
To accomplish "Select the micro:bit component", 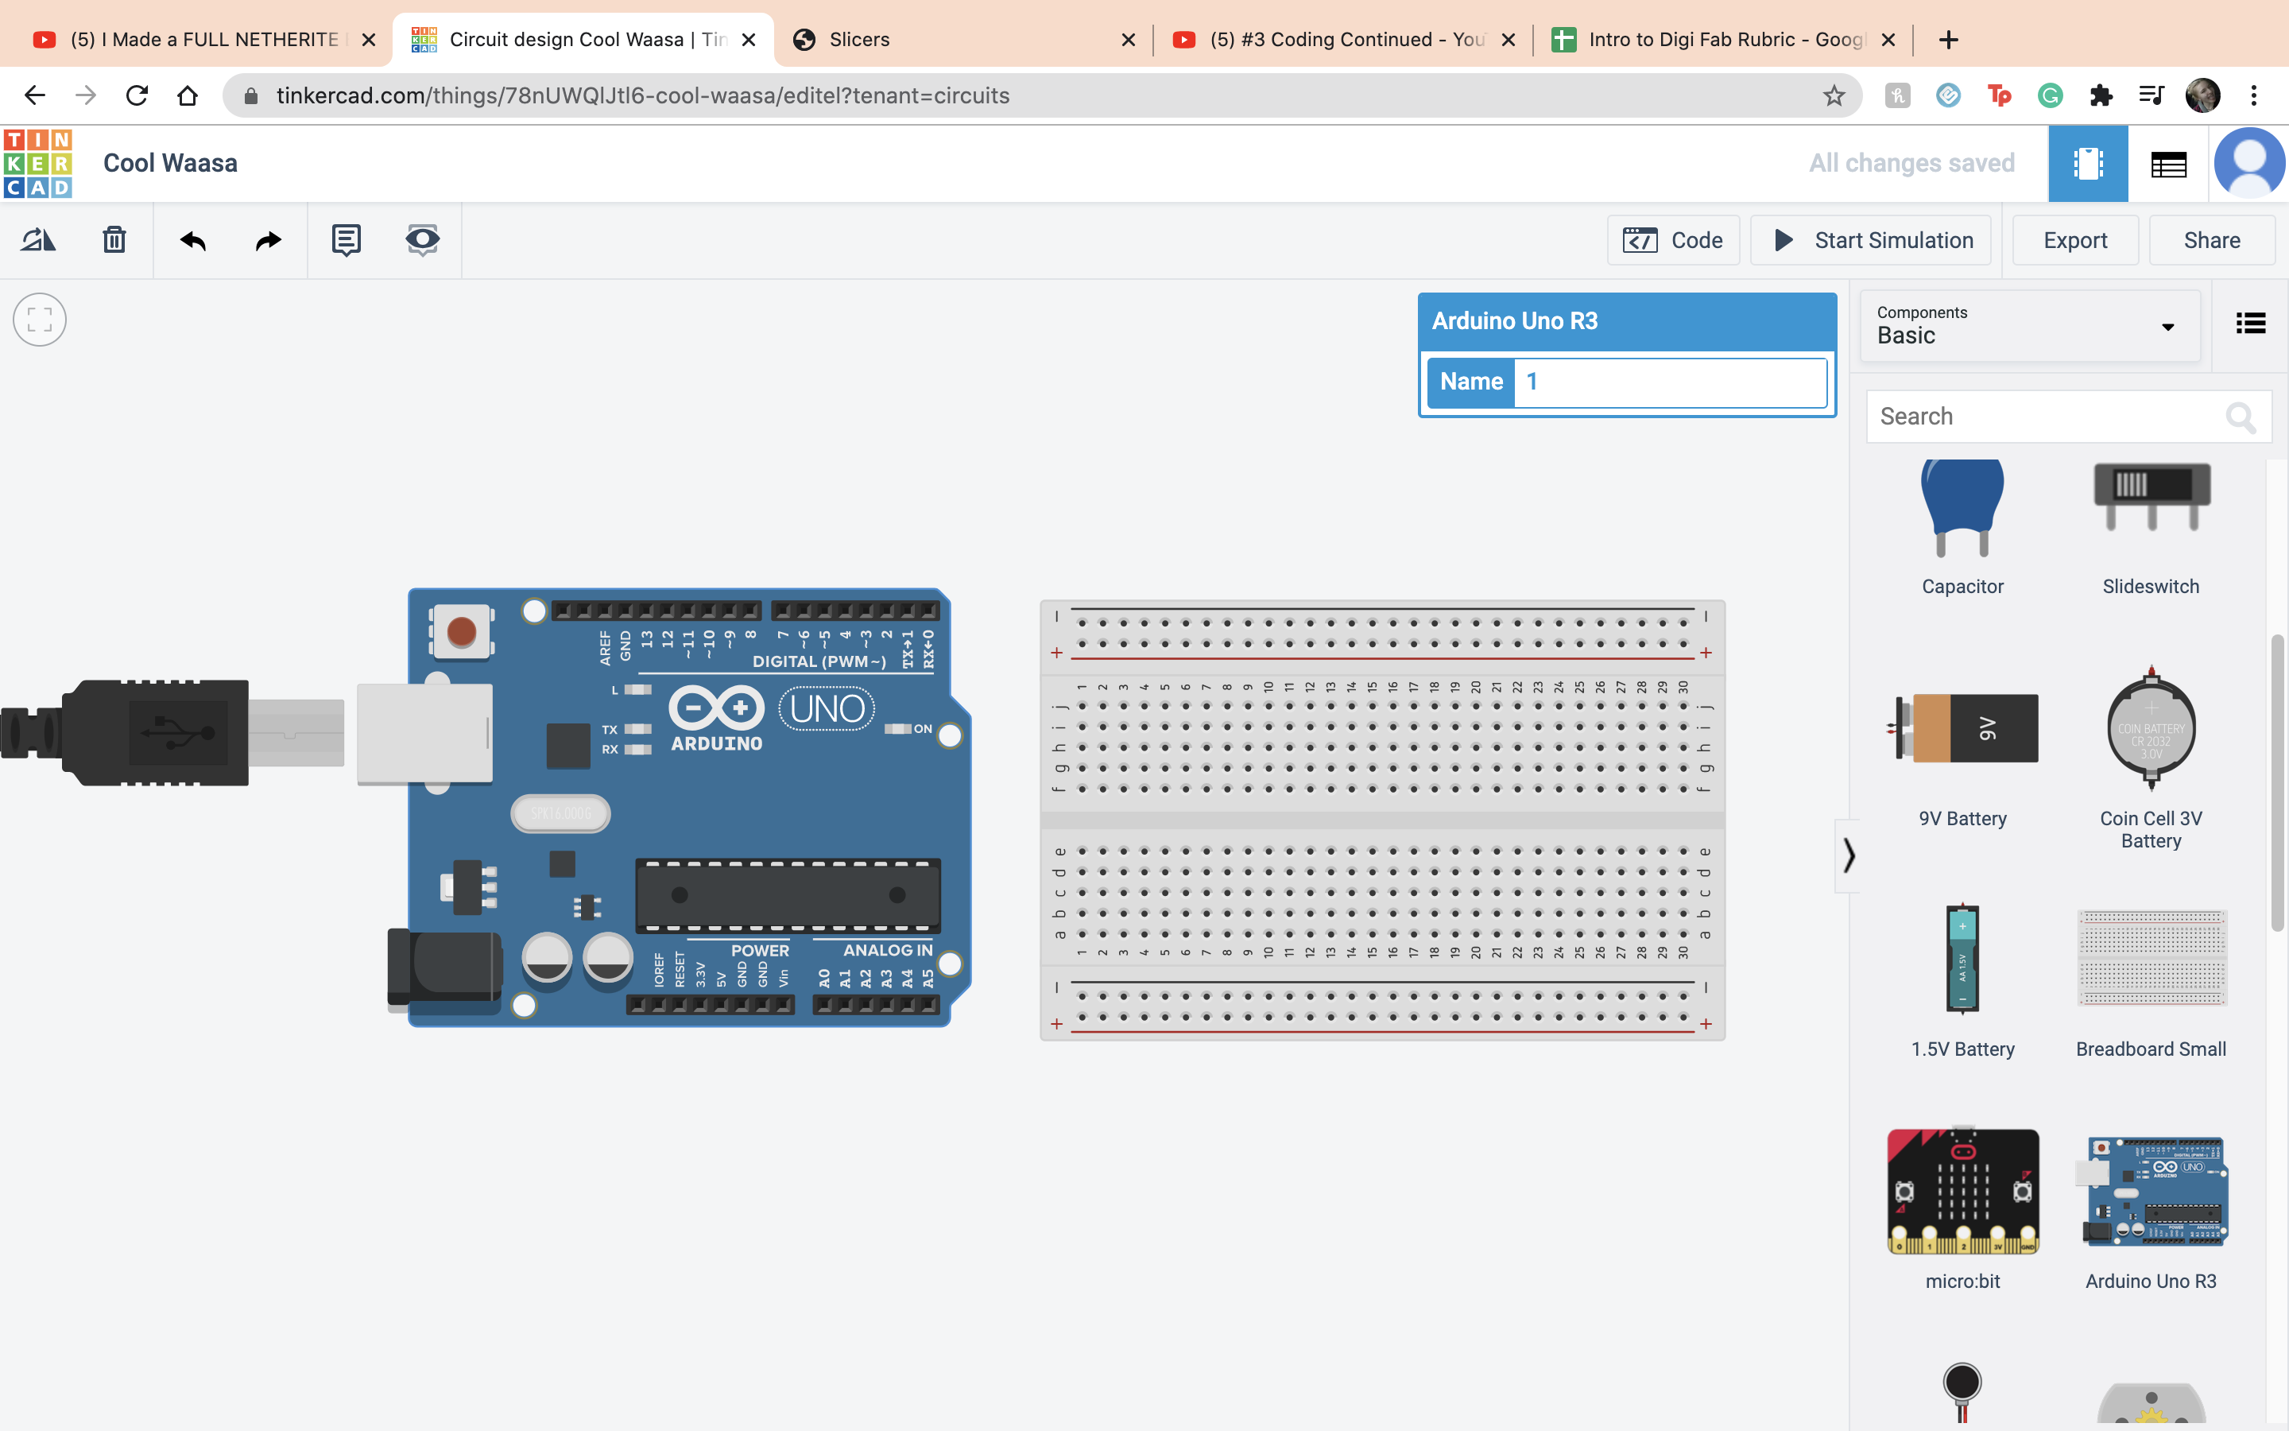I will 1962,1209.
